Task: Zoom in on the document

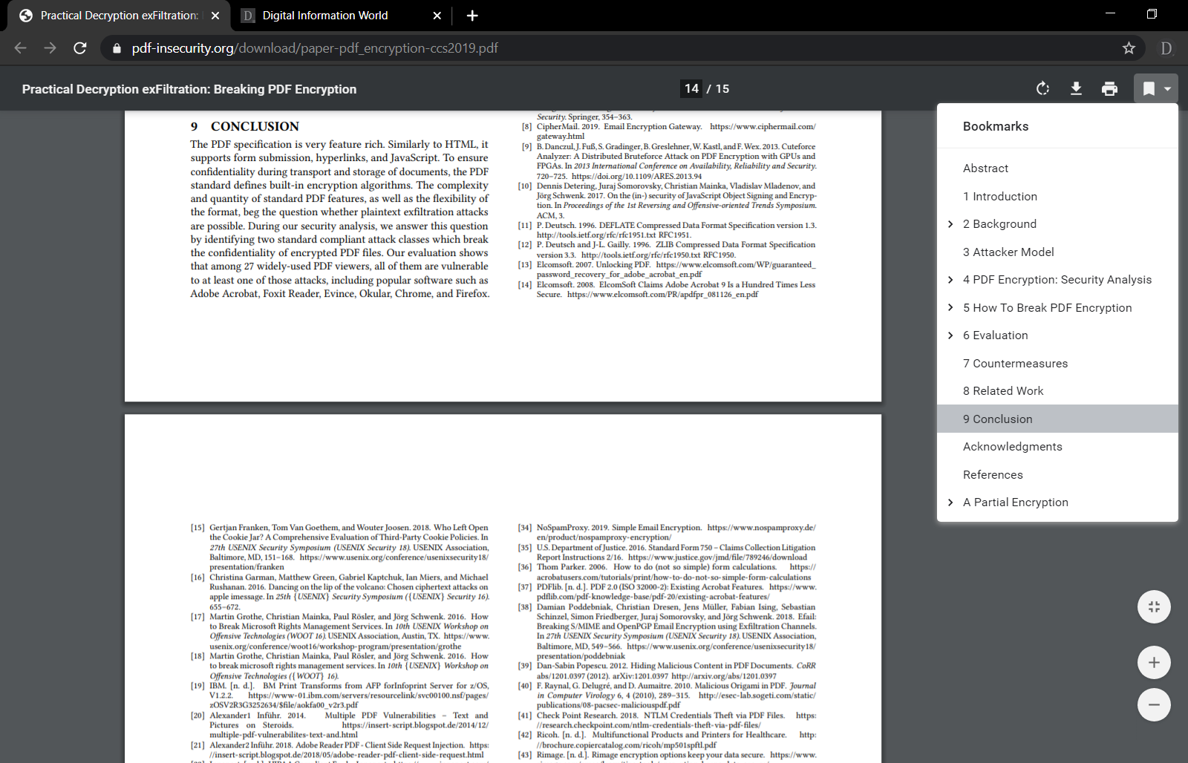Action: [x=1154, y=662]
